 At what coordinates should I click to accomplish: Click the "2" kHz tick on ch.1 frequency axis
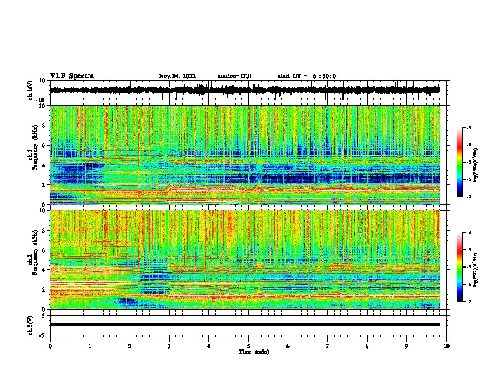44,185
